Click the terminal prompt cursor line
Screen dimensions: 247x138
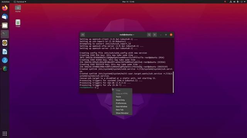[x=89, y=87]
